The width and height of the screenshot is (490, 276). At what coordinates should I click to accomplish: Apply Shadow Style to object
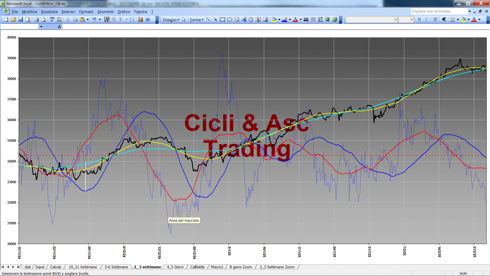coord(327,20)
